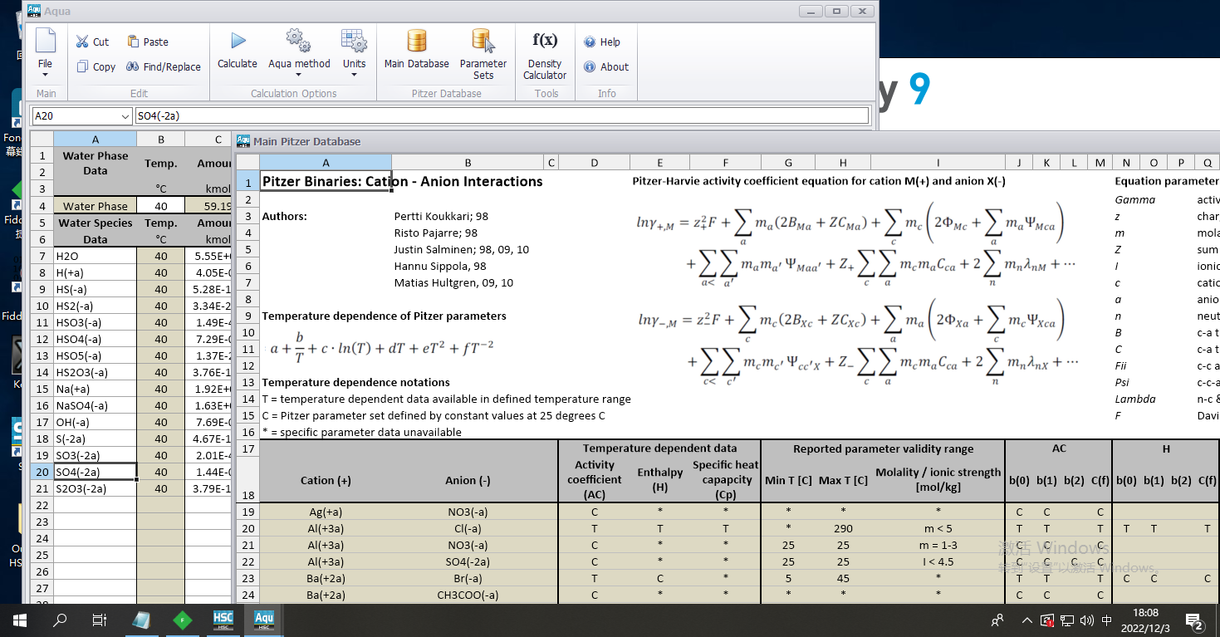Select row 9 header in Aqua sheet

pos(42,289)
